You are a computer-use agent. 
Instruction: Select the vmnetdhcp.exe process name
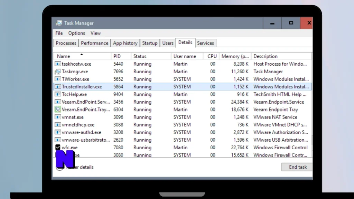[x=78, y=125]
